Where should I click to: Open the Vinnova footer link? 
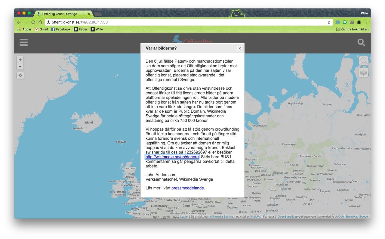(x=255, y=217)
